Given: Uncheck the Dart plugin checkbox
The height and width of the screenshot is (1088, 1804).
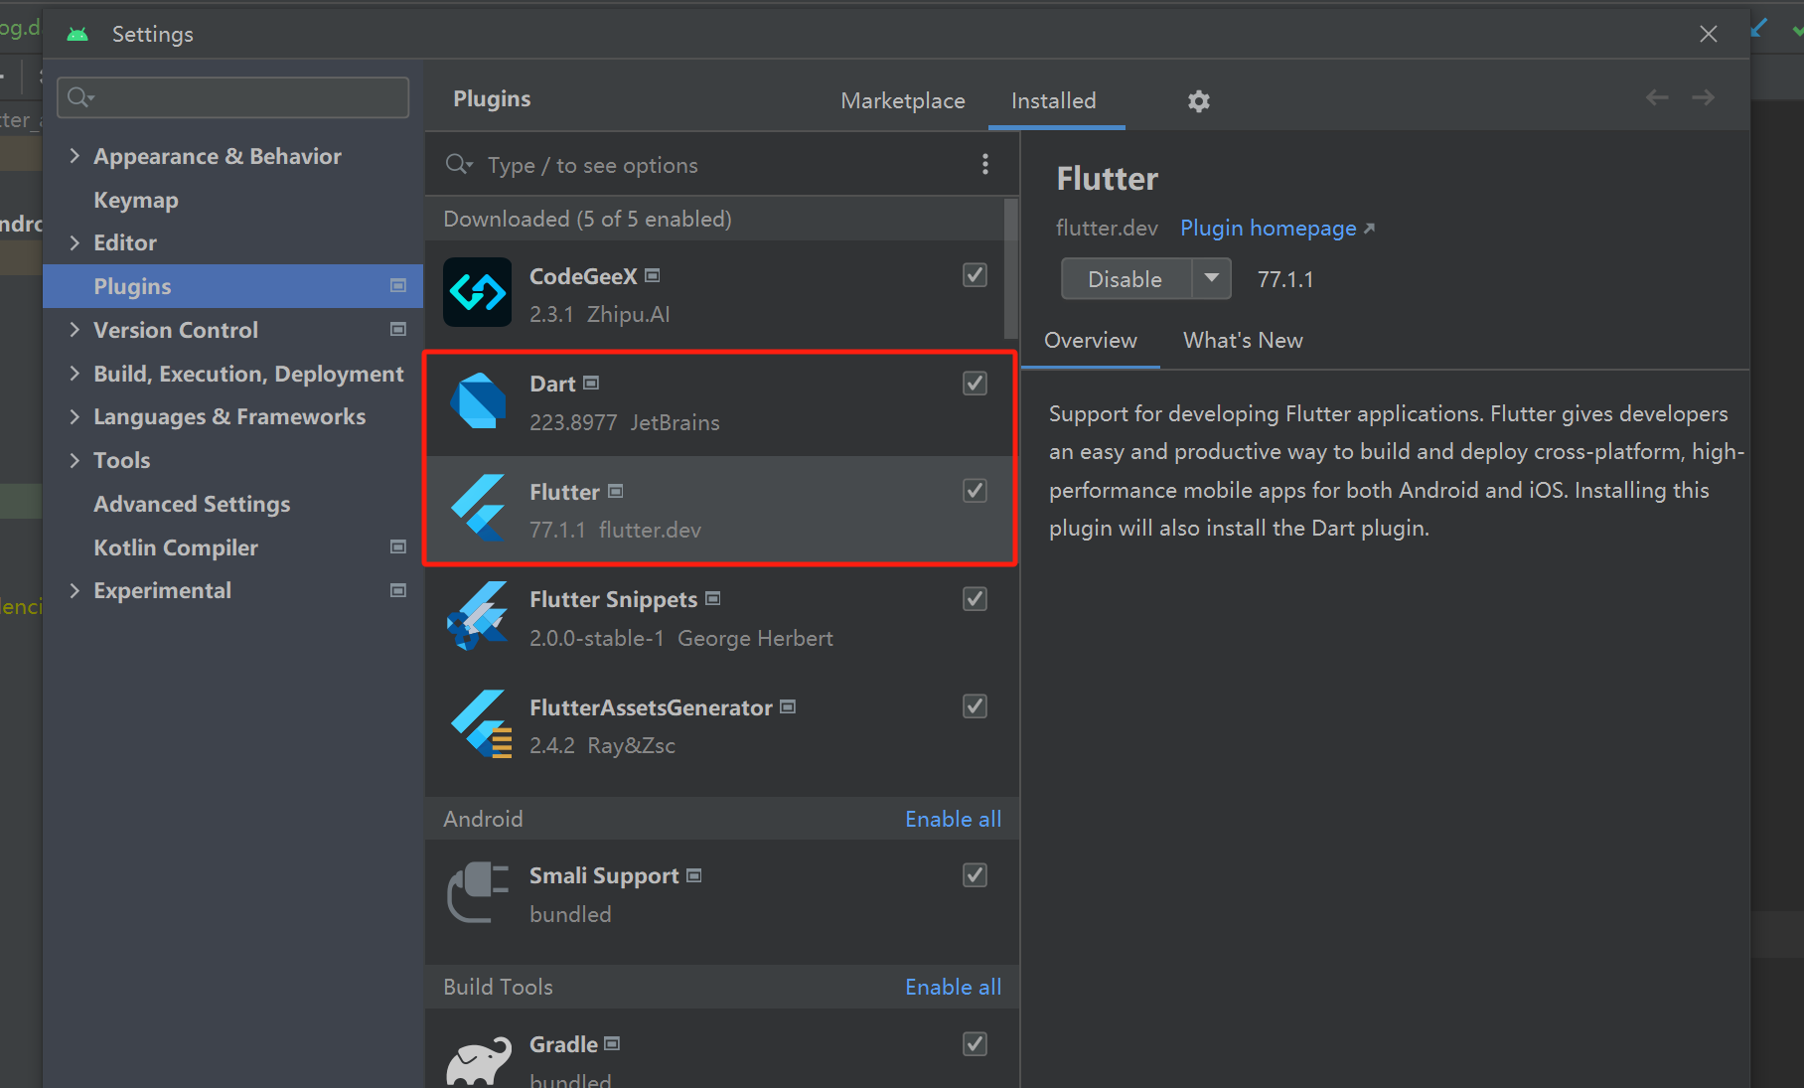Looking at the screenshot, I should click(x=976, y=384).
